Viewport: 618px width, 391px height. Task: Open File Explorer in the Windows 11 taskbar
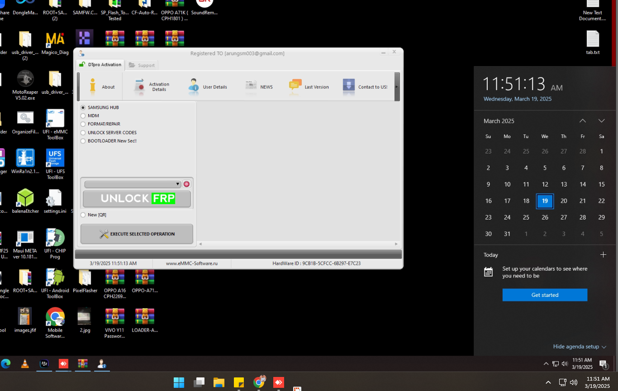[219, 382]
